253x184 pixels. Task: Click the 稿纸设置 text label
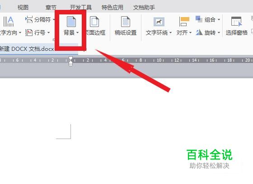coord(126,33)
